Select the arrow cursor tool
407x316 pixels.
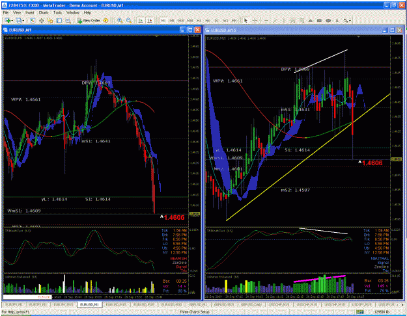click(246, 20)
